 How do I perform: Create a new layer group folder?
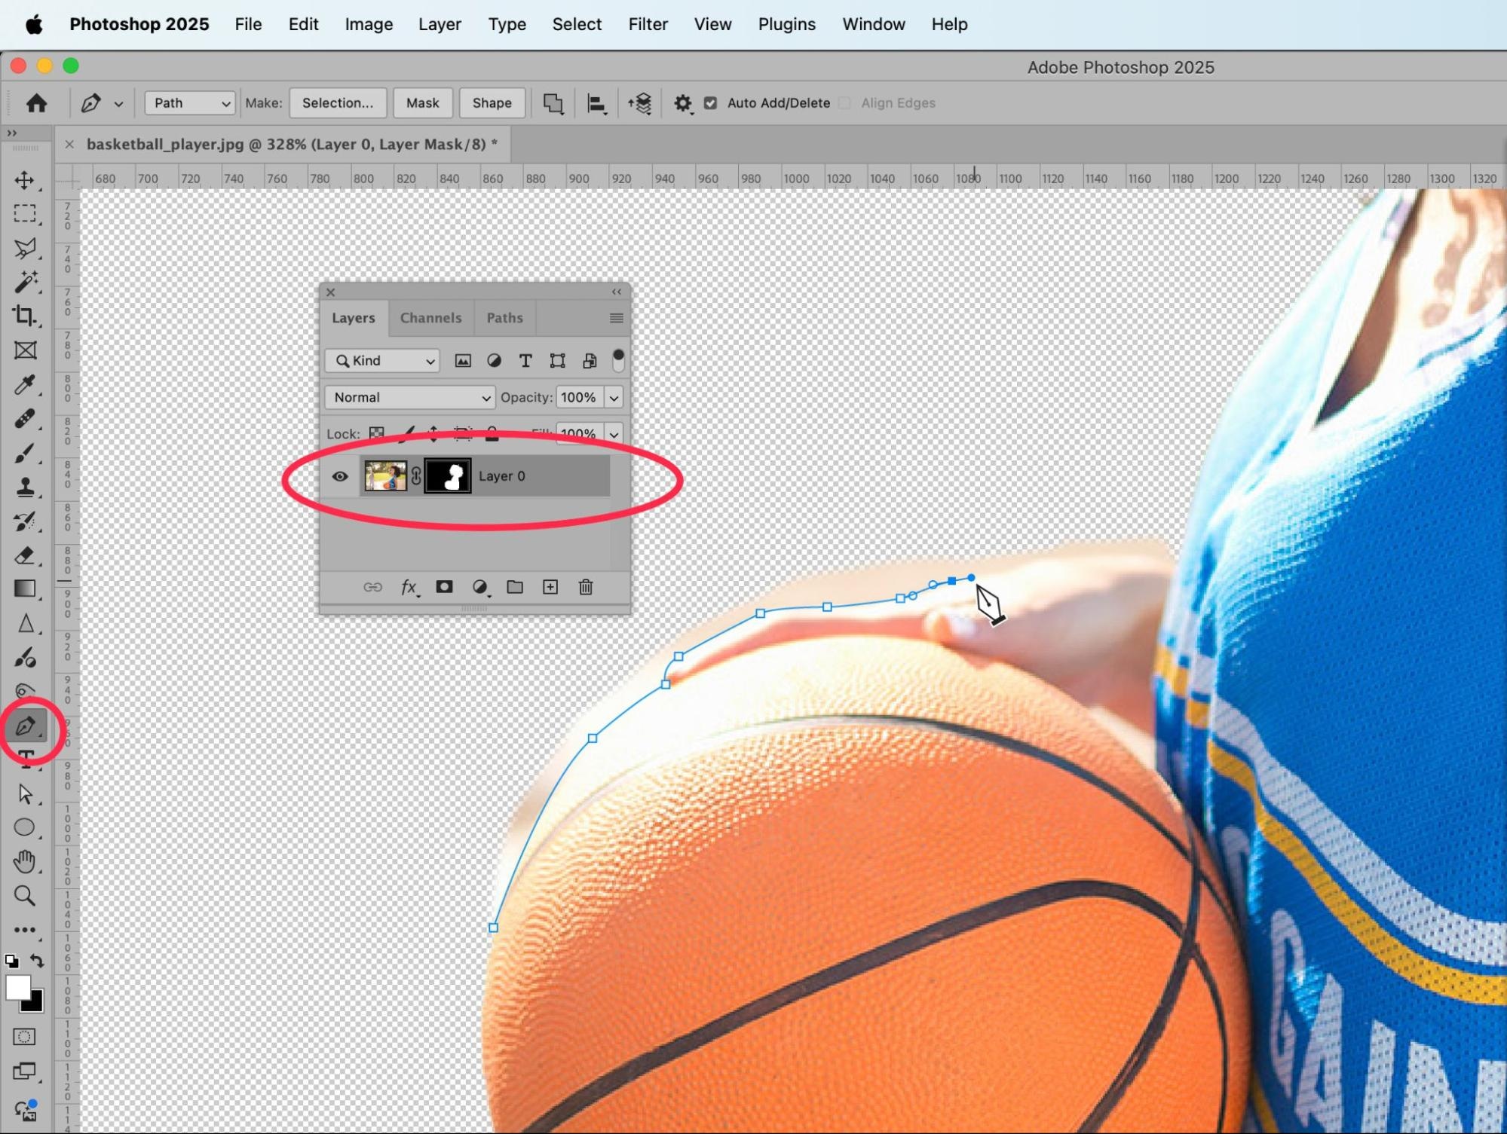coord(515,587)
